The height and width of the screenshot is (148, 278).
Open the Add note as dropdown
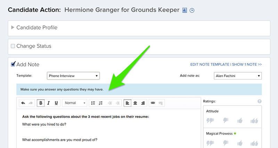point(238,76)
